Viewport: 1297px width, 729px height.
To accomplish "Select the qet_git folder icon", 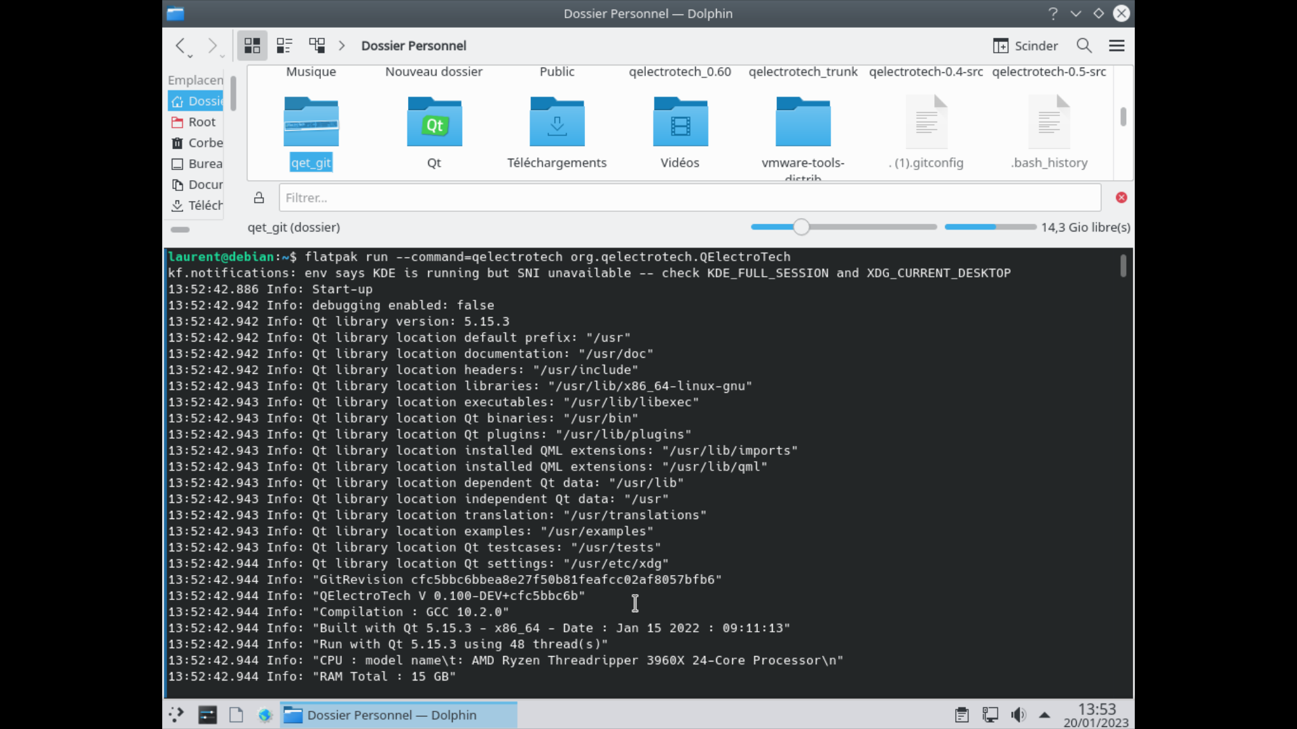I will coord(311,122).
